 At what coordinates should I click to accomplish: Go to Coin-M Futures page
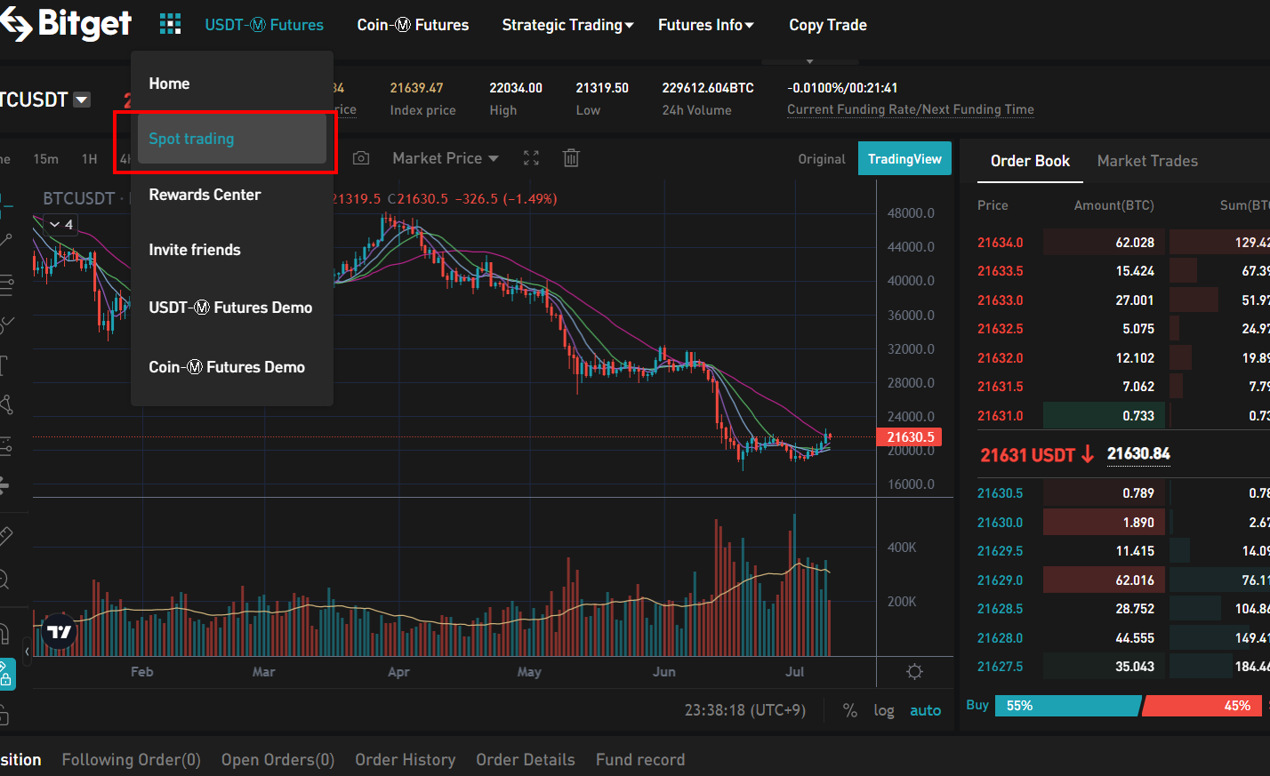click(x=413, y=25)
